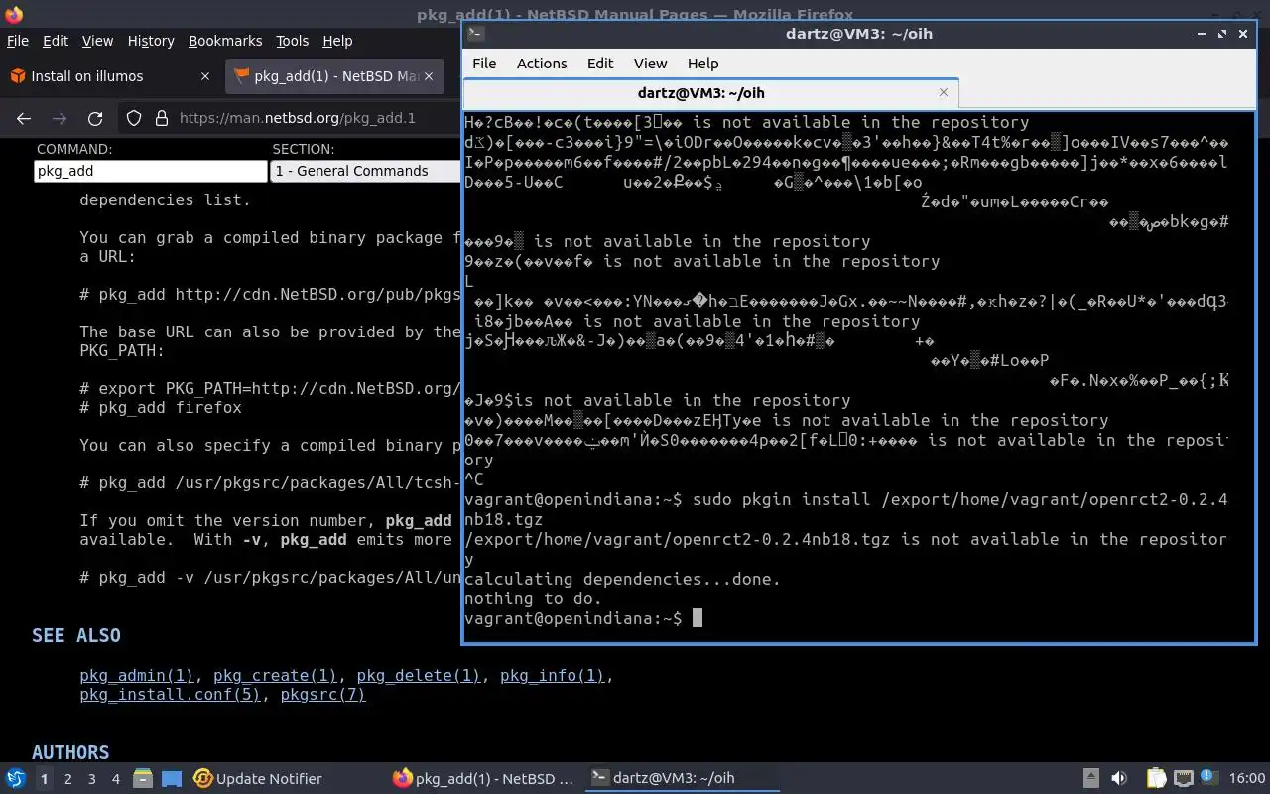Viewport: 1270px width, 794px height.
Task: Open Firefox Edit menu
Action: pos(56,41)
